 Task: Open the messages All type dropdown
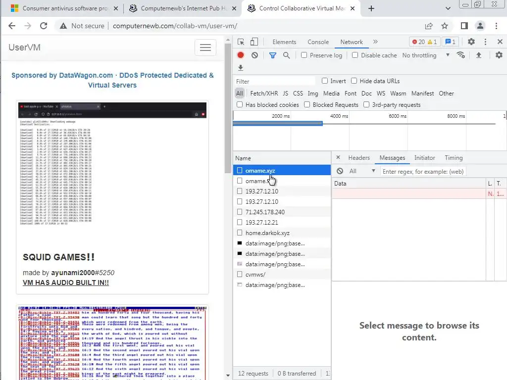coord(361,171)
